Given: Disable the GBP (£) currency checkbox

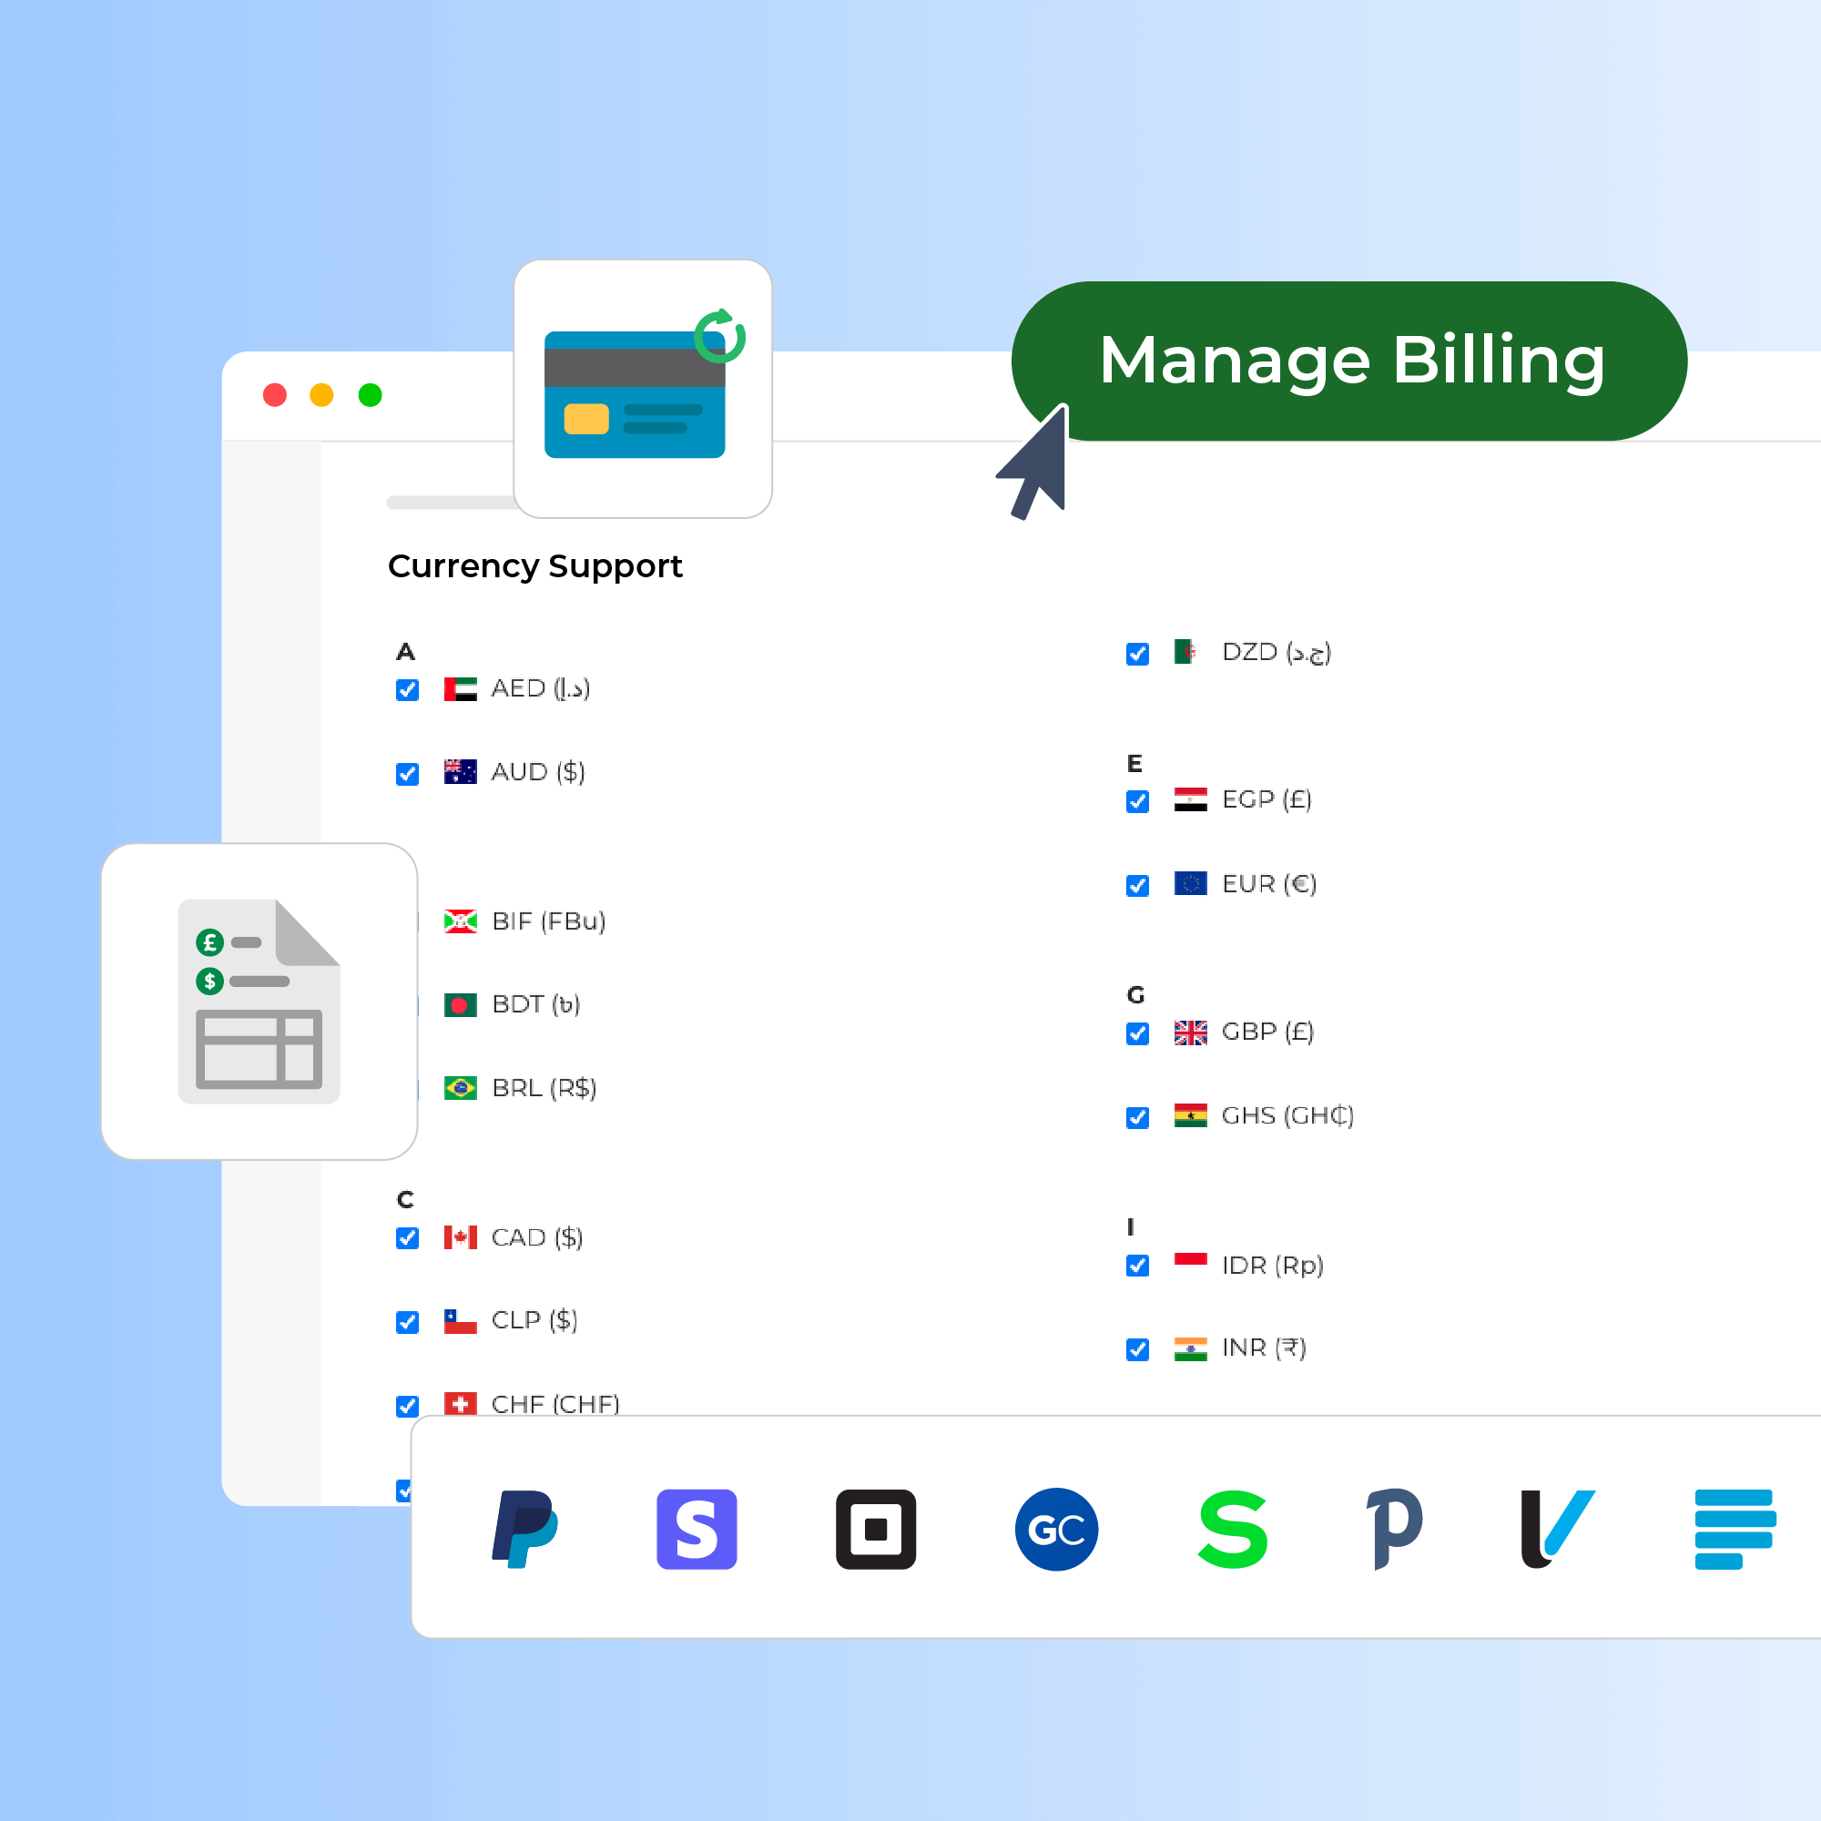Looking at the screenshot, I should pos(1137,1033).
